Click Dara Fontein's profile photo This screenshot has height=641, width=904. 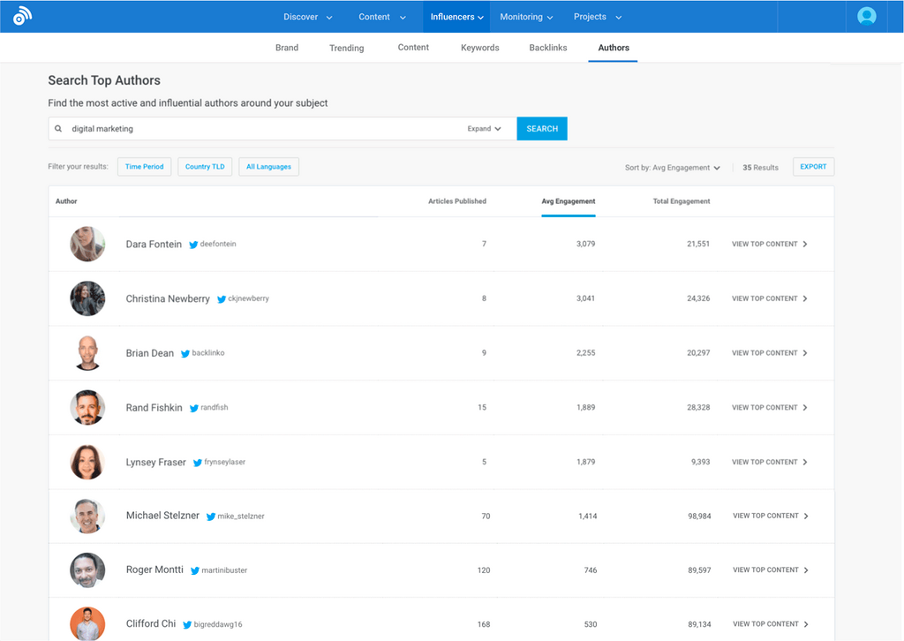(87, 244)
